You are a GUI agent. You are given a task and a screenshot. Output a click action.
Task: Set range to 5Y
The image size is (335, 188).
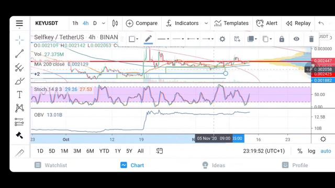click(129, 151)
